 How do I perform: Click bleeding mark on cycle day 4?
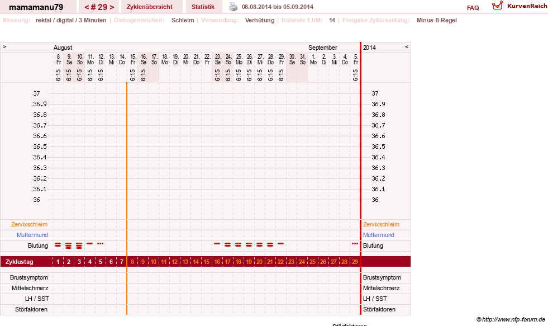click(90, 243)
